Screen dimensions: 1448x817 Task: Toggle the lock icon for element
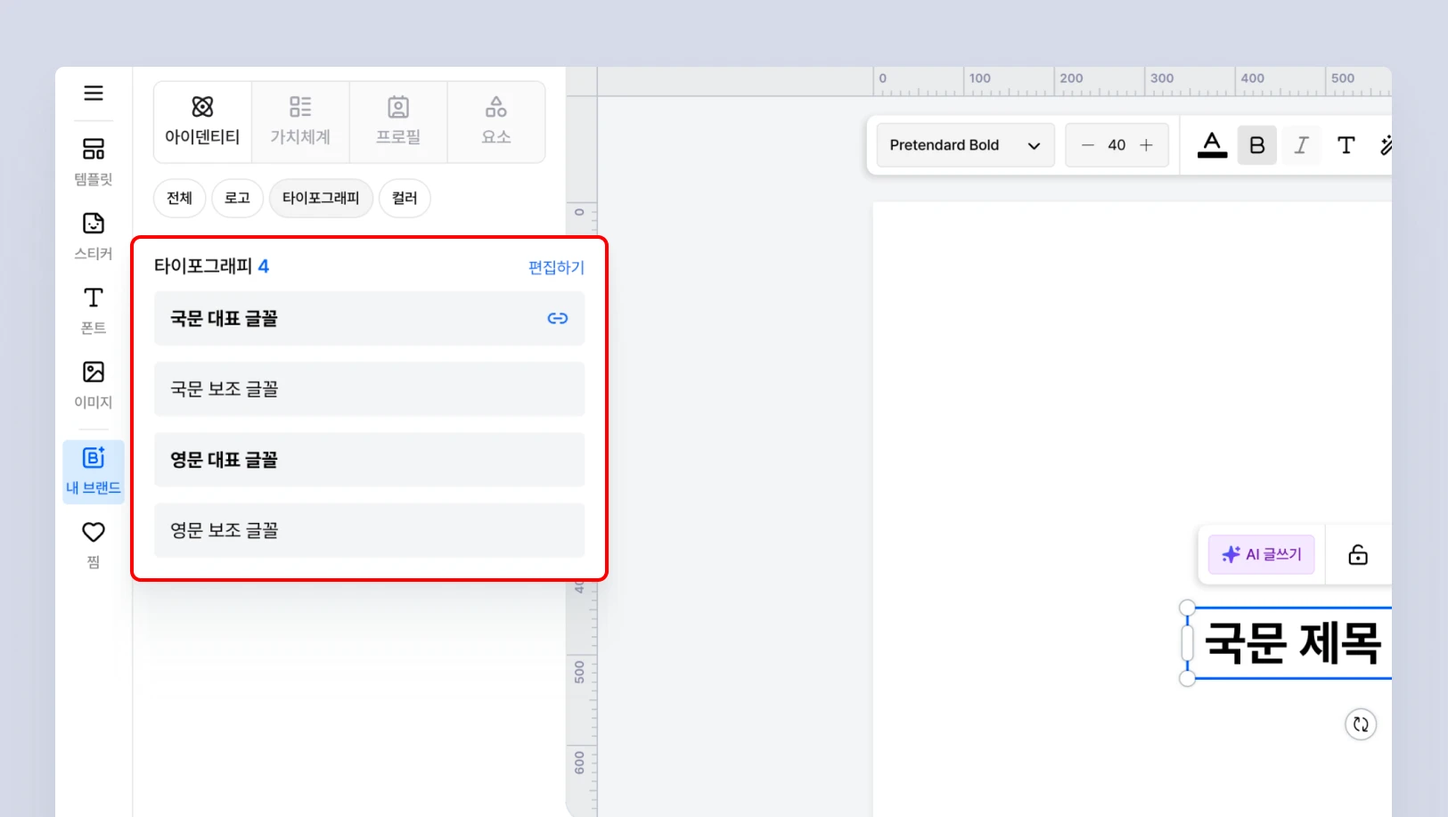(x=1358, y=555)
